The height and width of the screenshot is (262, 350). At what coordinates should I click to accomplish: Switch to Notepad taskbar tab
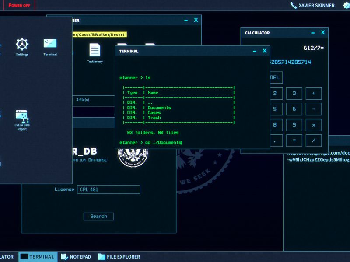point(76,257)
